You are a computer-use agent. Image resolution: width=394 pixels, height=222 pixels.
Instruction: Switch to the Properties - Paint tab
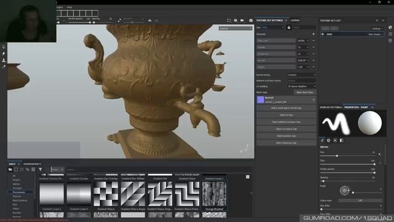tap(356, 107)
